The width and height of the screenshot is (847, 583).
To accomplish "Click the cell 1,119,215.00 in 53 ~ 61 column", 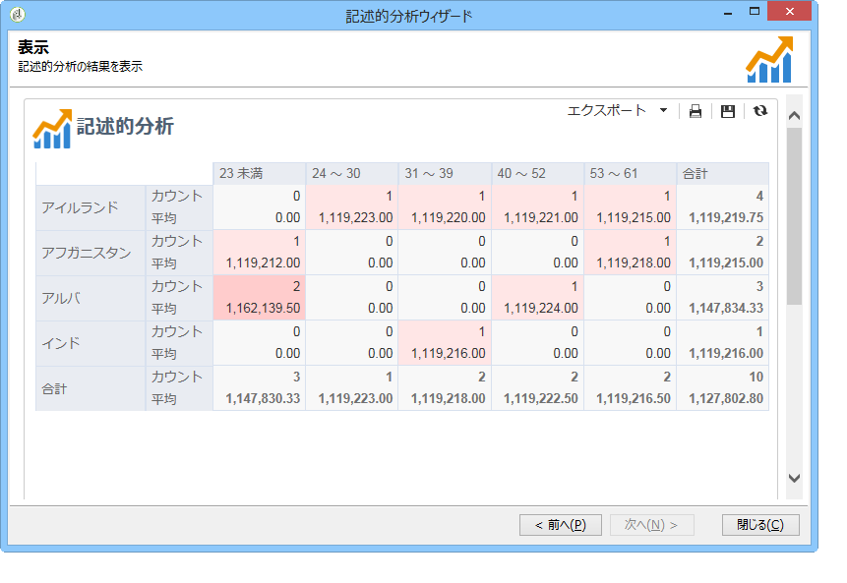I will point(634,217).
